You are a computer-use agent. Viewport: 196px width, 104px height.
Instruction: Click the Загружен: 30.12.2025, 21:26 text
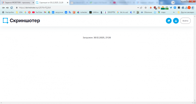pos(97,38)
